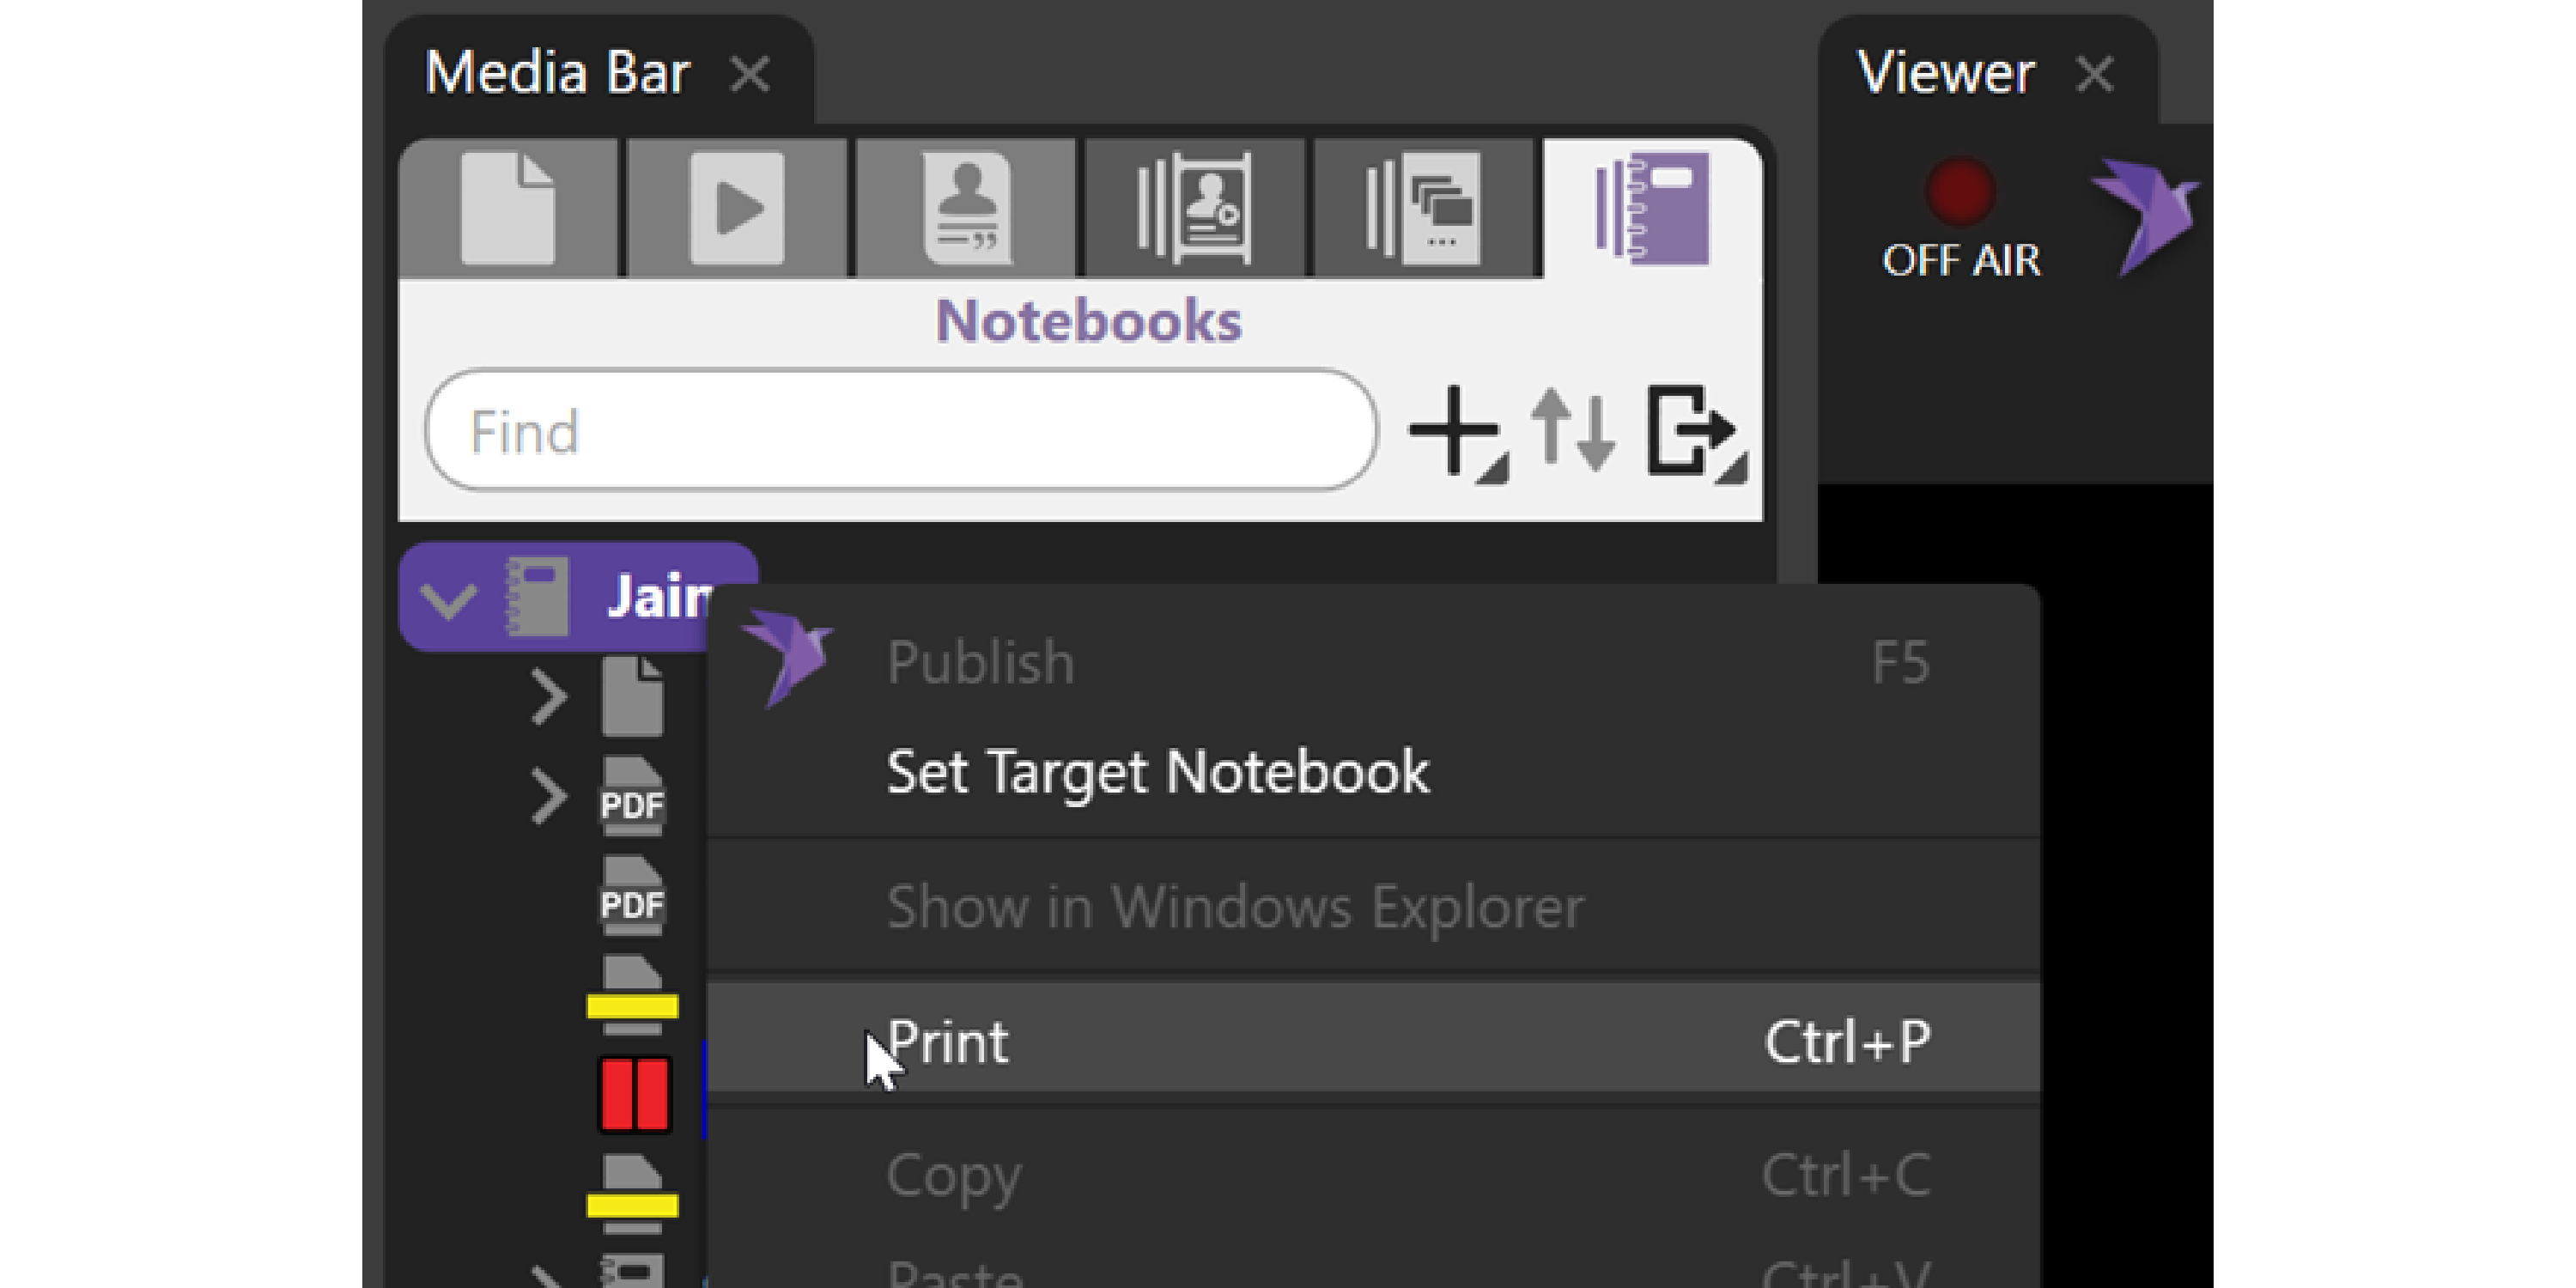
Task: Open the witness transcript tab
Action: click(966, 208)
